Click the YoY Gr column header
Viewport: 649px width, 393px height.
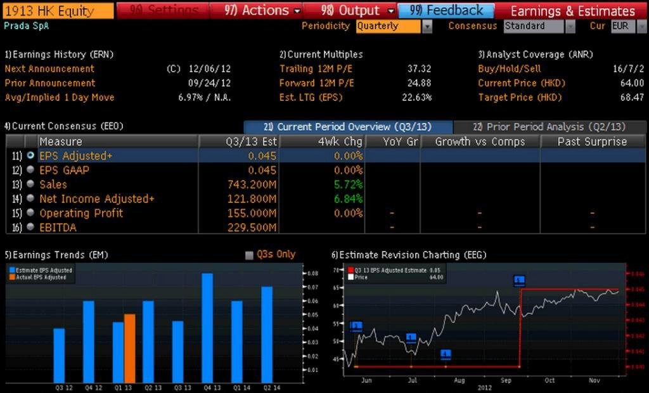(x=392, y=141)
